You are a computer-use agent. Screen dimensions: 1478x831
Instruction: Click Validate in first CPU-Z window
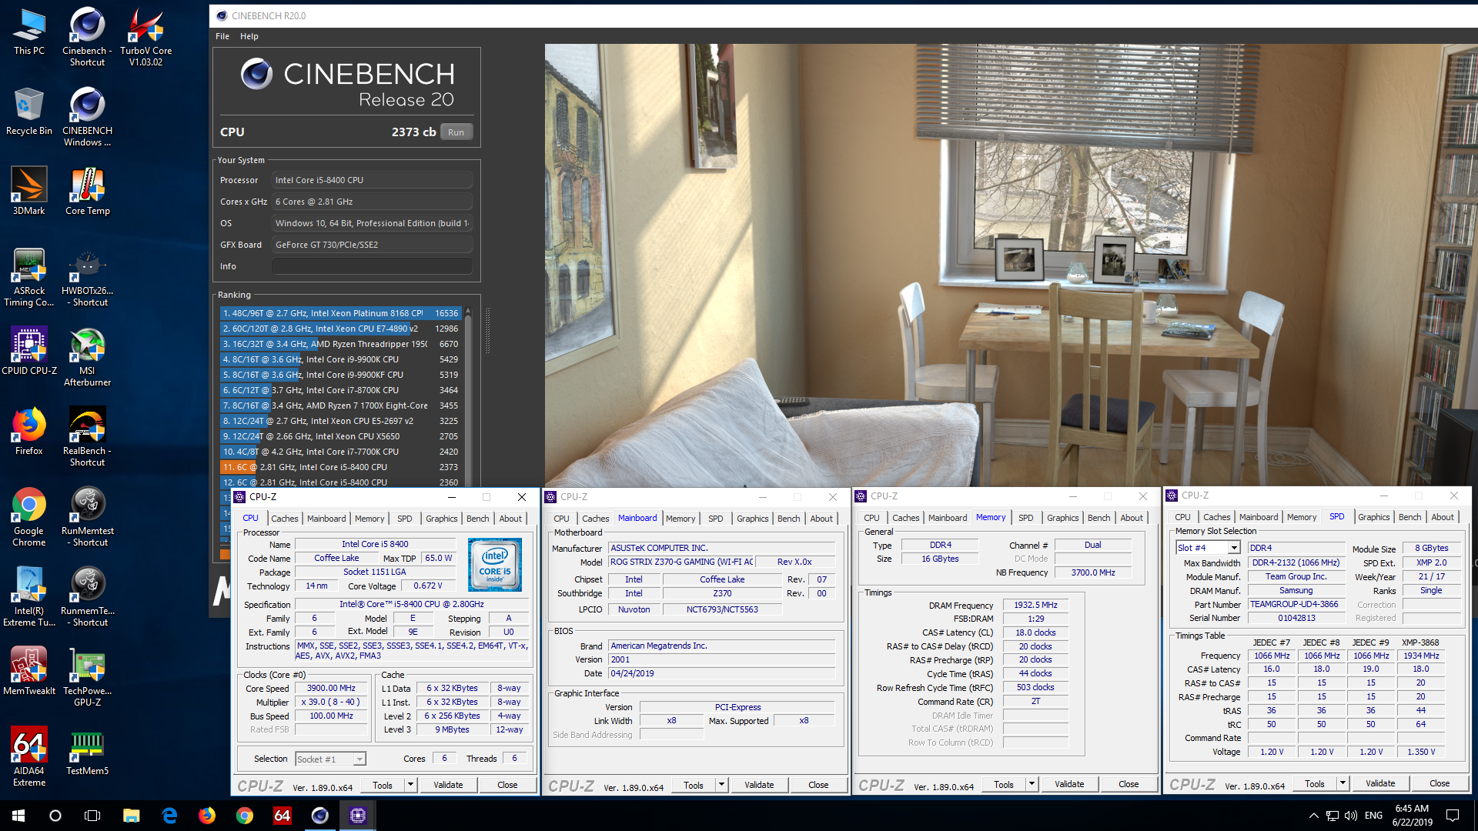click(x=448, y=785)
